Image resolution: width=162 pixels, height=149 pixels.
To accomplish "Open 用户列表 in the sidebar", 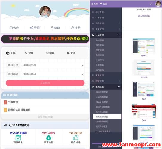I will tap(100, 45).
